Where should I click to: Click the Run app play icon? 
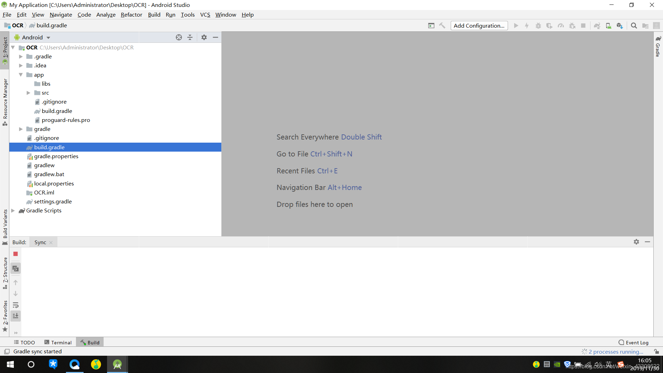516,26
